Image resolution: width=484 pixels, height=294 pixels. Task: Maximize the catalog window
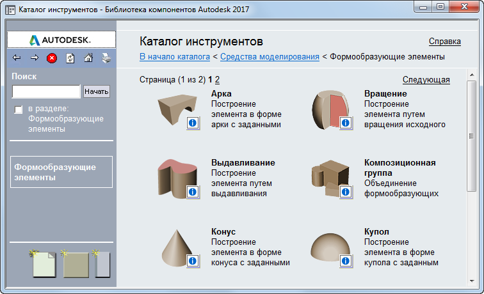(x=440, y=7)
